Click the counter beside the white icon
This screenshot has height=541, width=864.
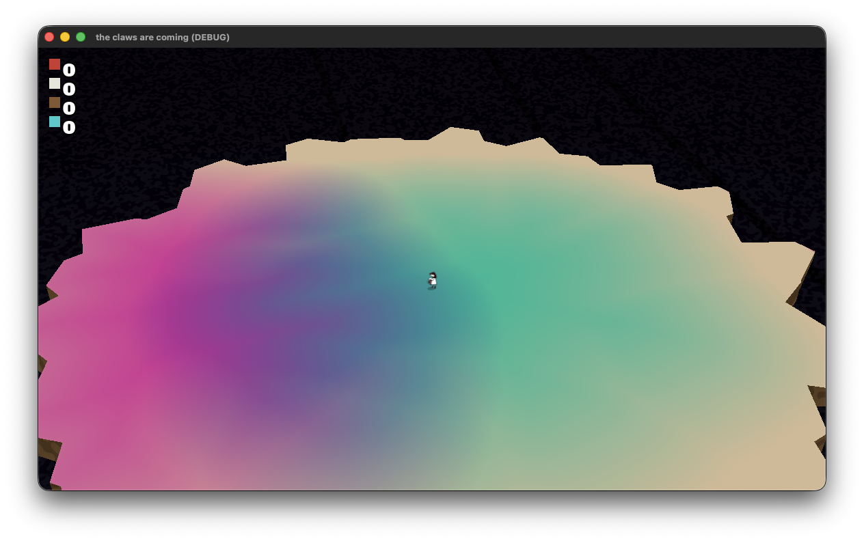69,89
